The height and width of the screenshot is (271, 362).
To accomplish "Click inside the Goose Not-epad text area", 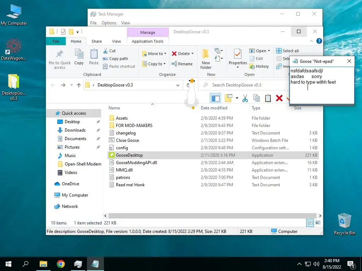I will (x=322, y=85).
